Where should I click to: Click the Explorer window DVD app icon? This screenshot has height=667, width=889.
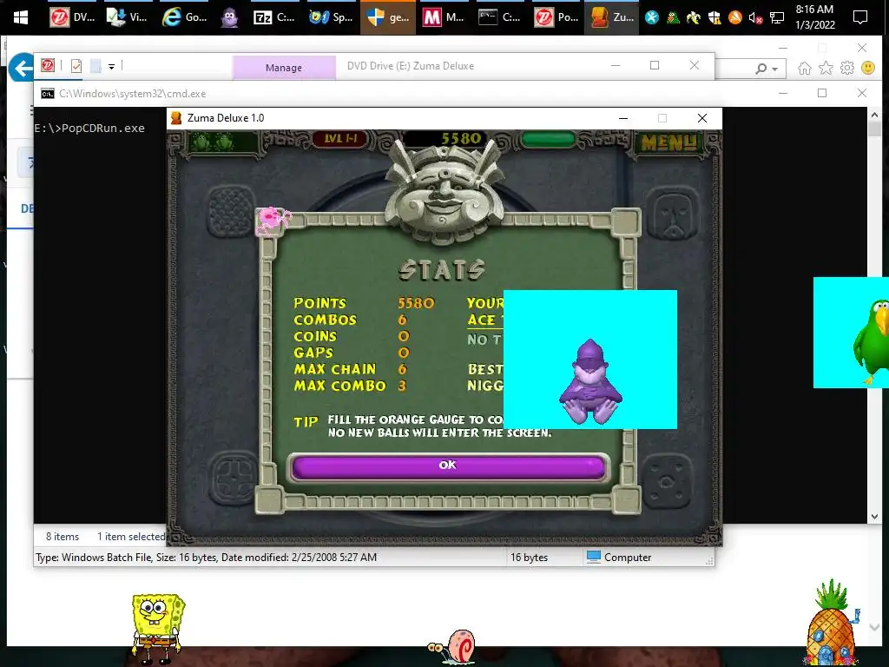coord(48,66)
